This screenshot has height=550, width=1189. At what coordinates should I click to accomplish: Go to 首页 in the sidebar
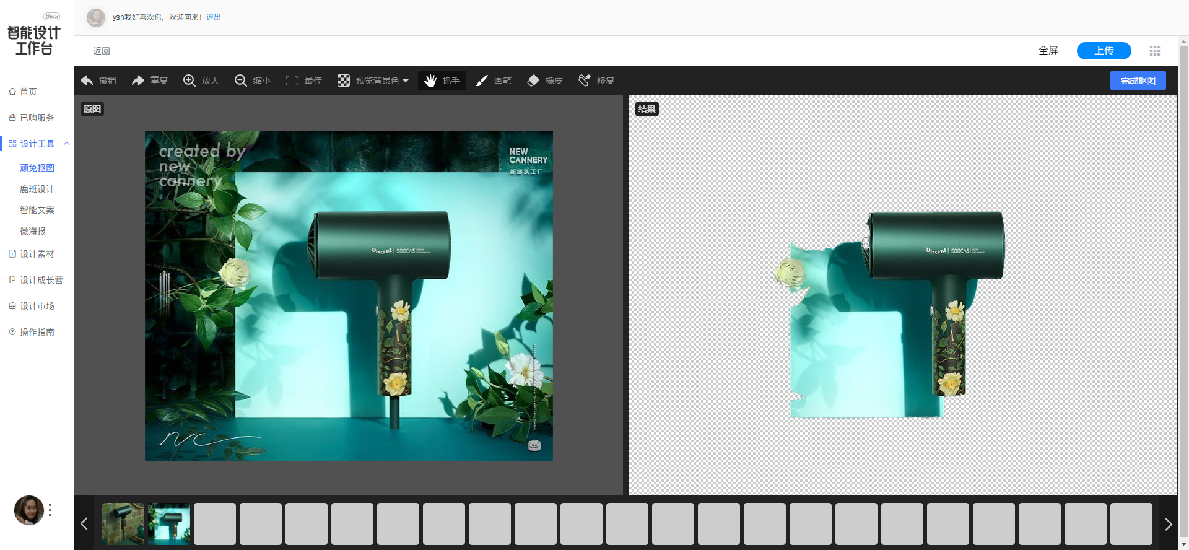click(x=28, y=92)
